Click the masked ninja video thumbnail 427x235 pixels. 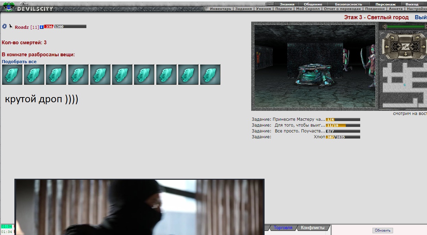[139, 207]
